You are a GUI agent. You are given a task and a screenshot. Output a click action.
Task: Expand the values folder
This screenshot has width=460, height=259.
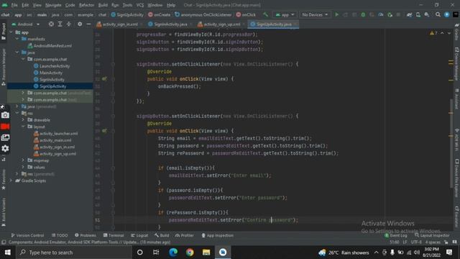pyautogui.click(x=23, y=168)
